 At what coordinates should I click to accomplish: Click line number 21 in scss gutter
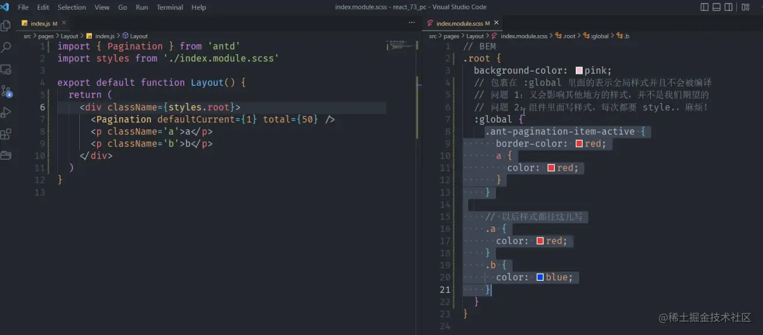point(445,289)
